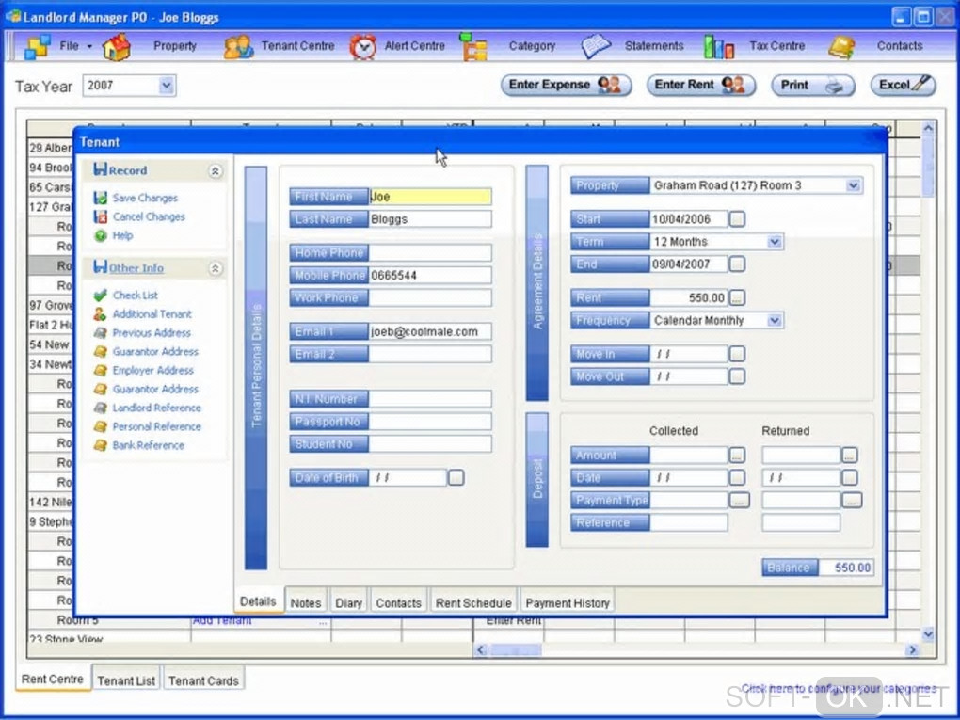Viewport: 960px width, 720px height.
Task: Click the rent grid scroll right arrow
Action: [912, 649]
